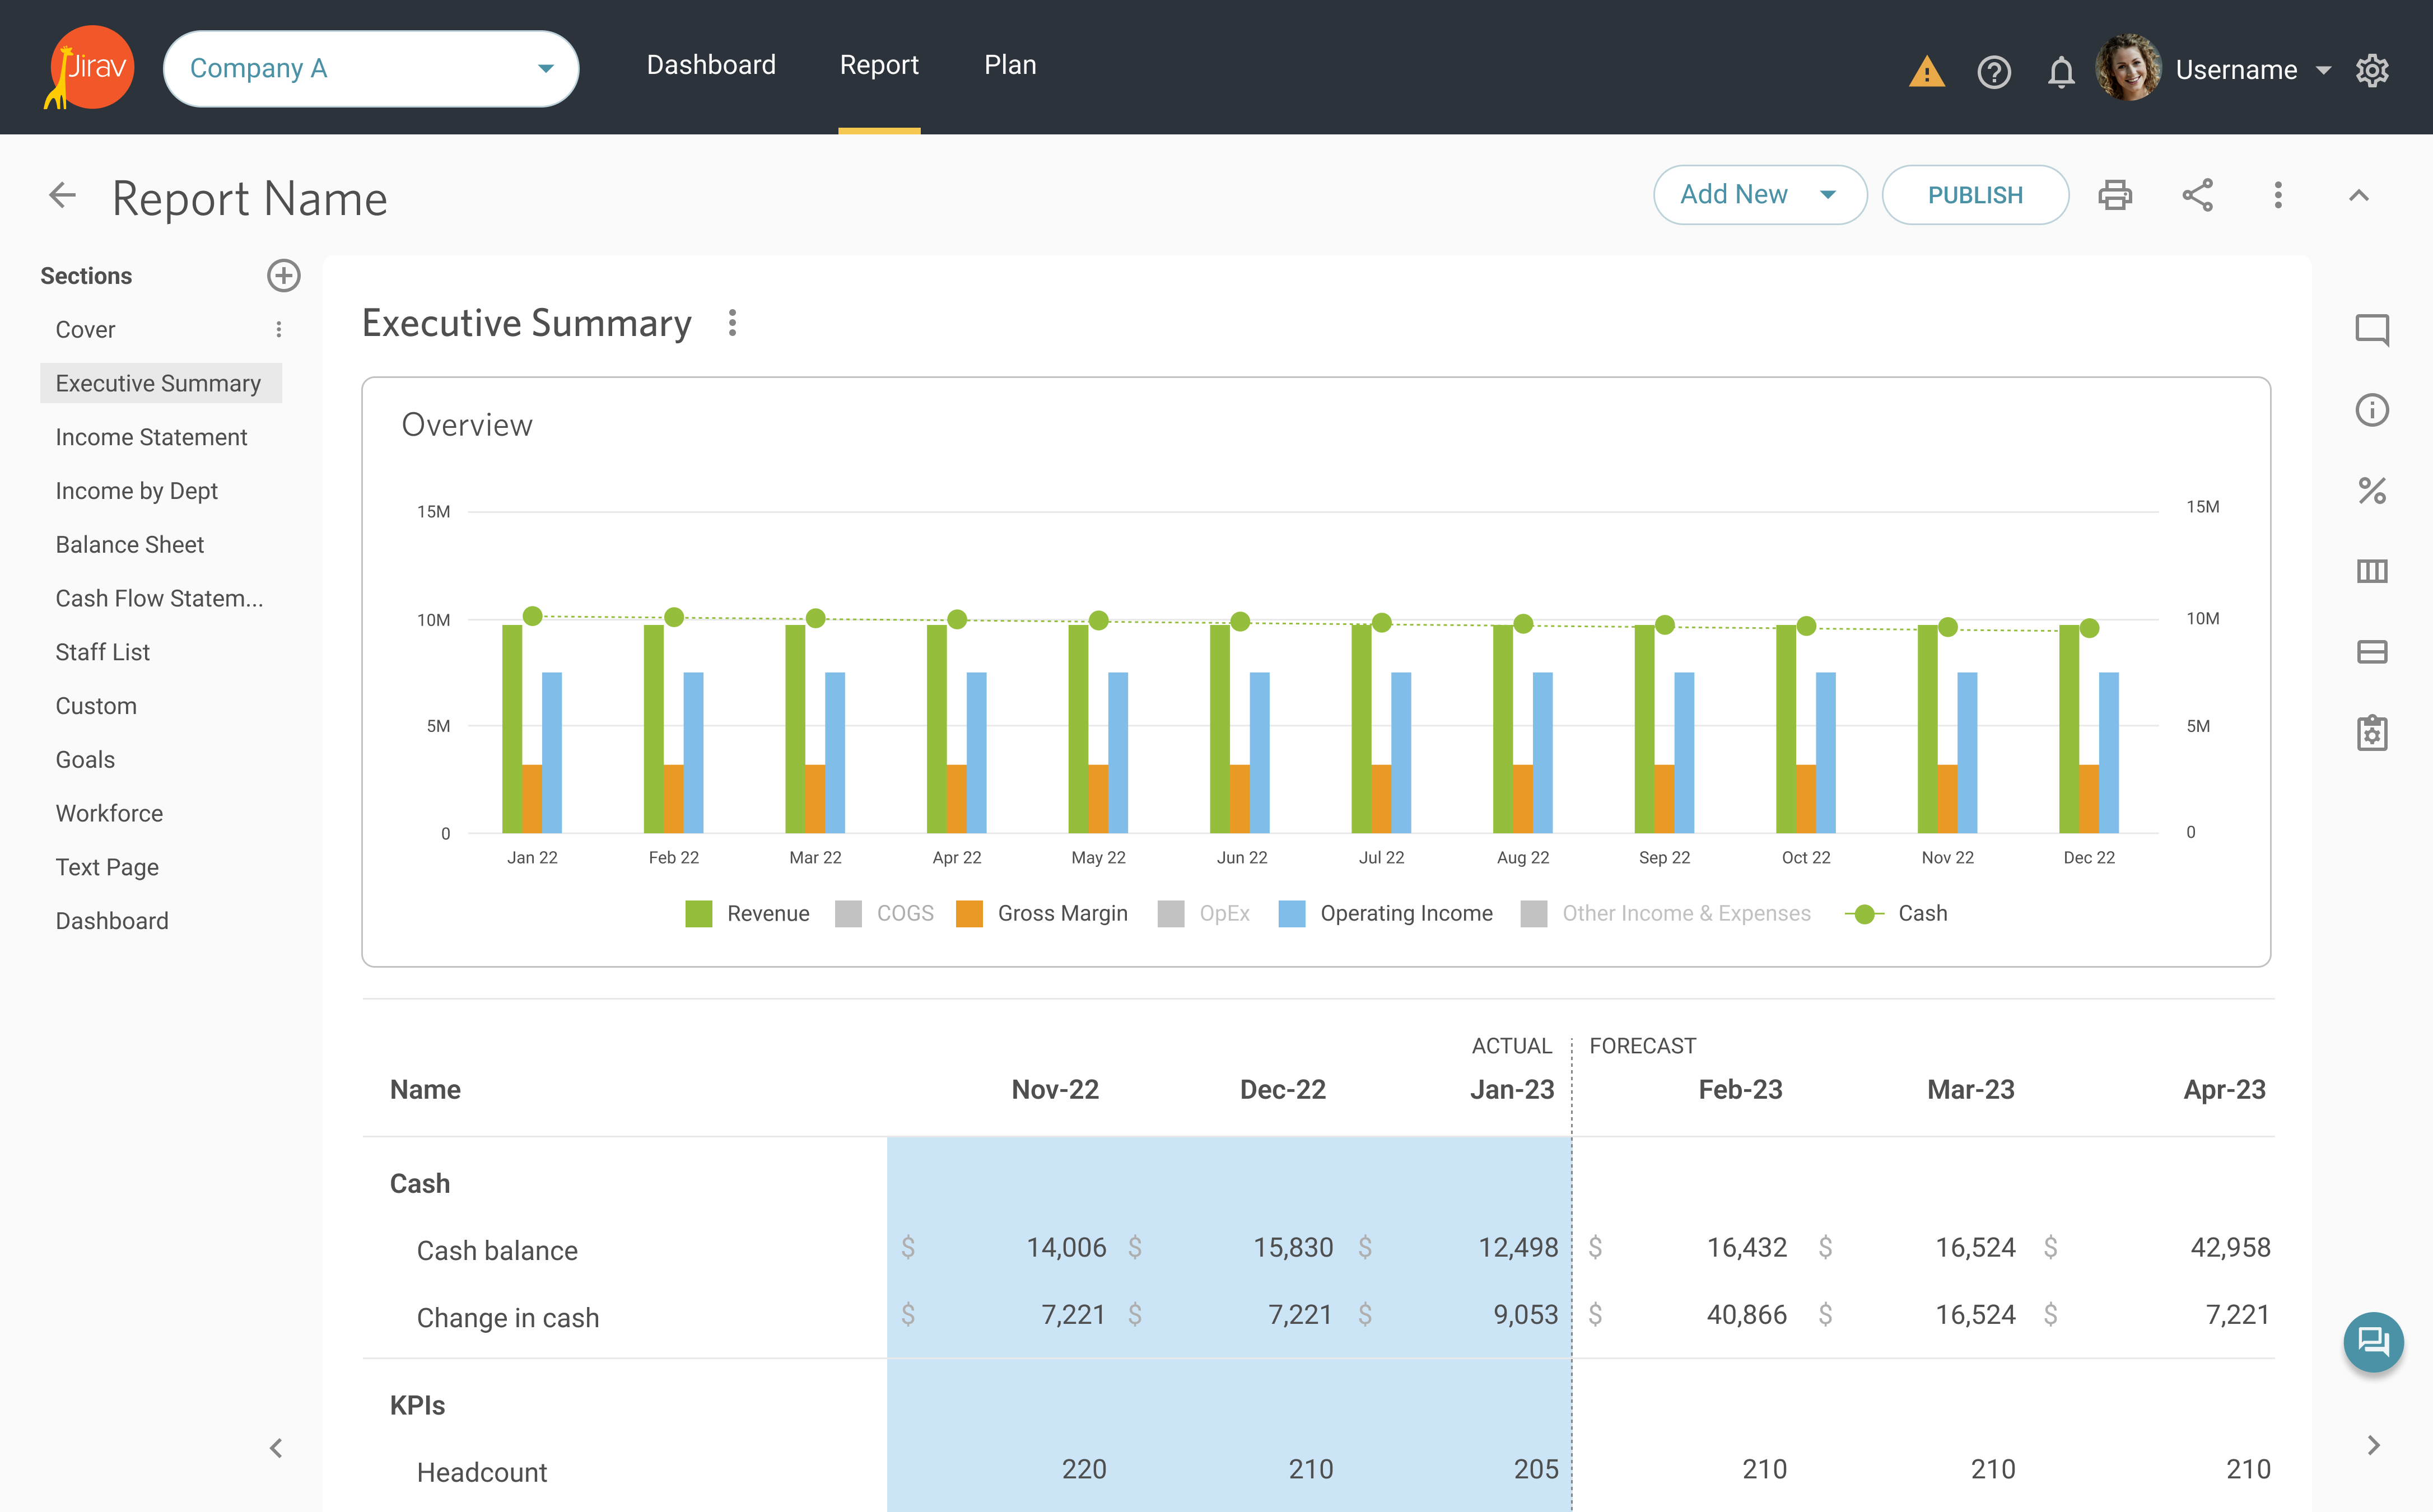This screenshot has height=1512, width=2433.
Task: Click the percent format icon in right sidebar
Action: coord(2371,490)
